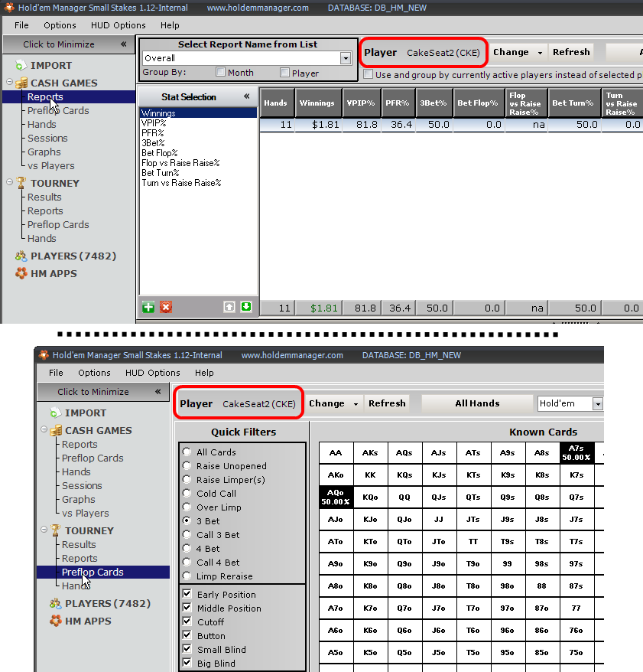
Task: Click TOURNEY trophy icon in bottom window
Action: [x=55, y=530]
